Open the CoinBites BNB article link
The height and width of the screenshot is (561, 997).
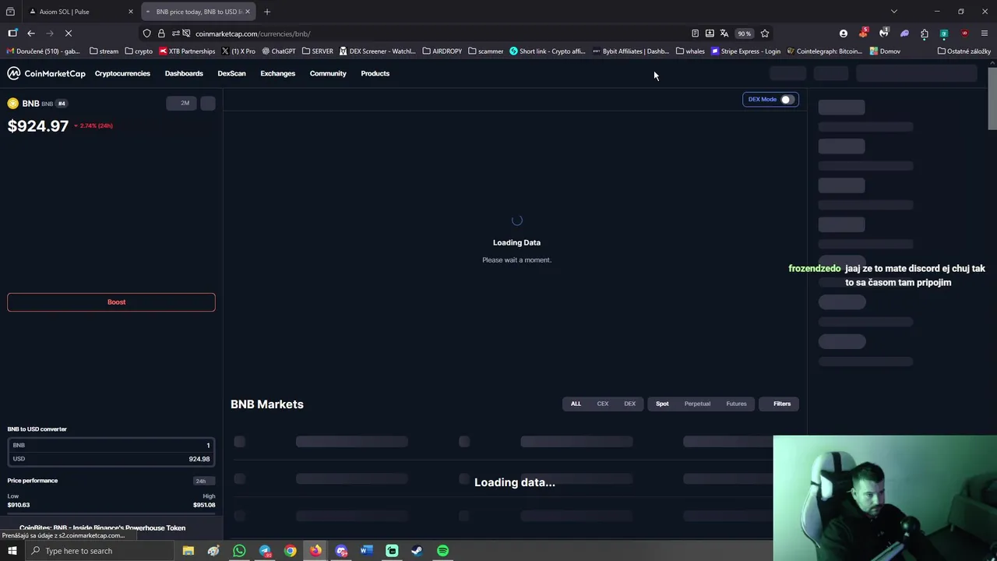[x=102, y=527]
